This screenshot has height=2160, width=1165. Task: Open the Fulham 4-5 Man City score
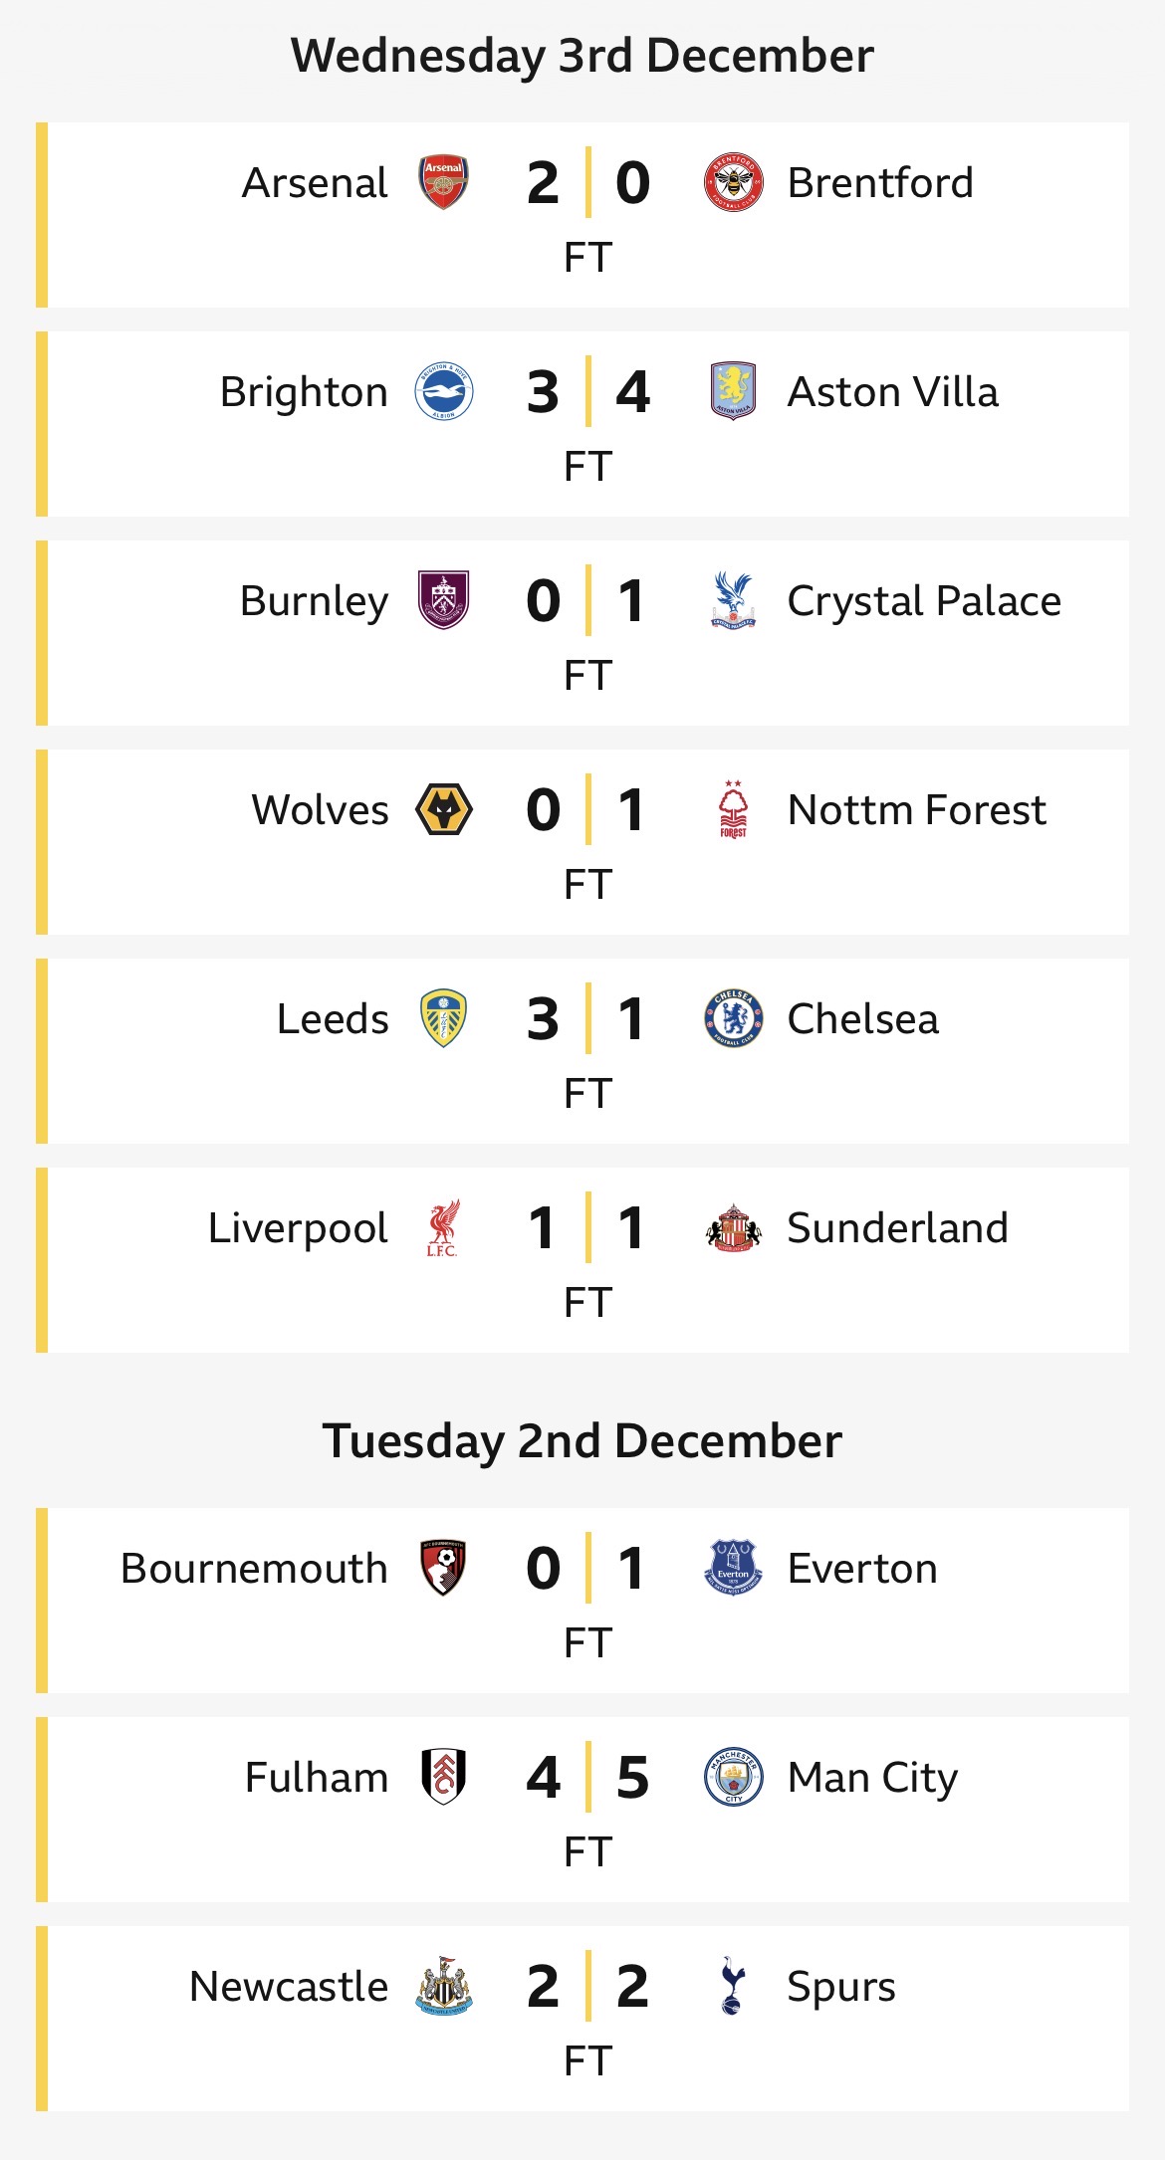pos(587,1778)
